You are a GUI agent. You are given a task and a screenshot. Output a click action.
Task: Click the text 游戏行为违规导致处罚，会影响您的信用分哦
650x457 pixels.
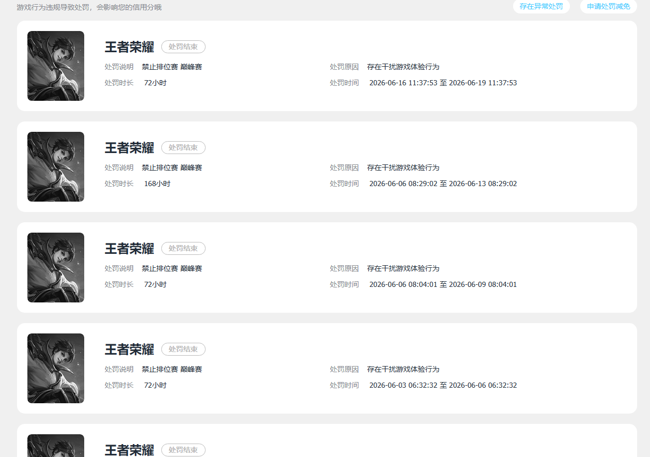[x=89, y=8]
